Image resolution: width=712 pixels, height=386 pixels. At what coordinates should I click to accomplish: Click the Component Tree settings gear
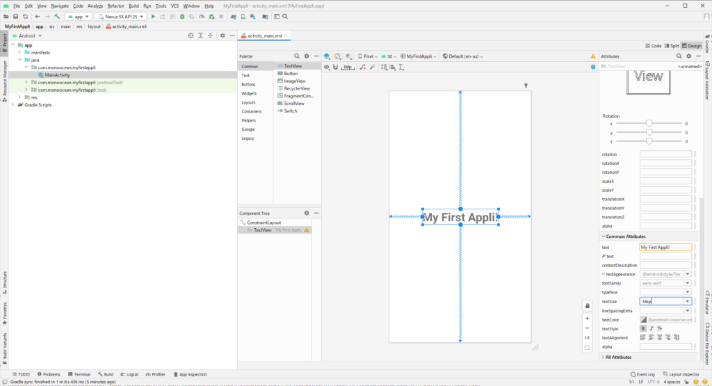point(306,213)
